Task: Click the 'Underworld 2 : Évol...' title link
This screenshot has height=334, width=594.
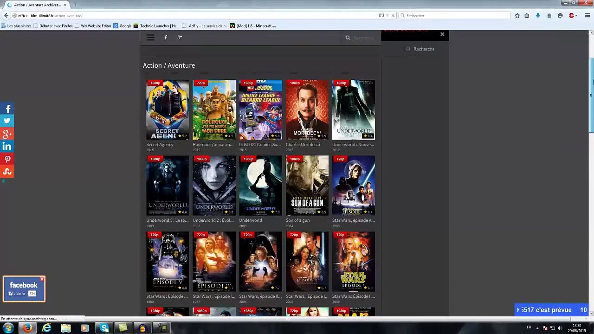Action: point(213,220)
